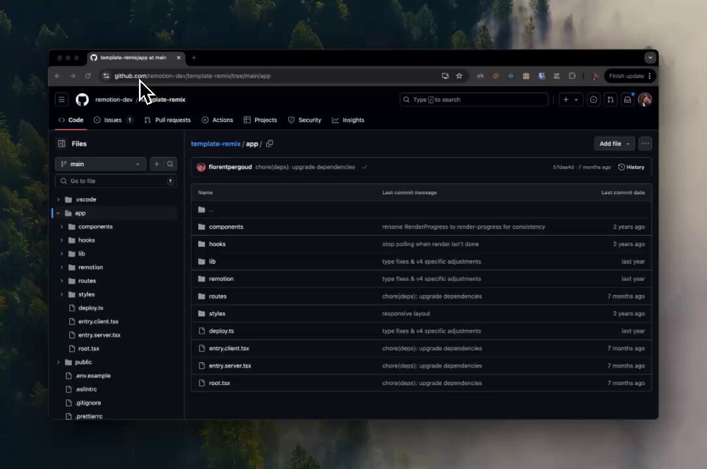The width and height of the screenshot is (707, 469).
Task: Click the site information icon in address bar
Action: click(106, 76)
